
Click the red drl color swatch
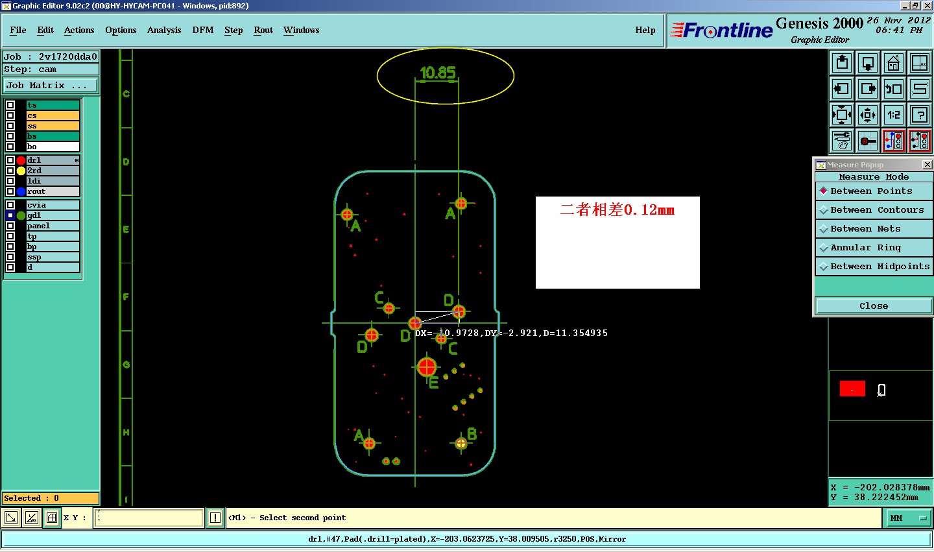21,160
